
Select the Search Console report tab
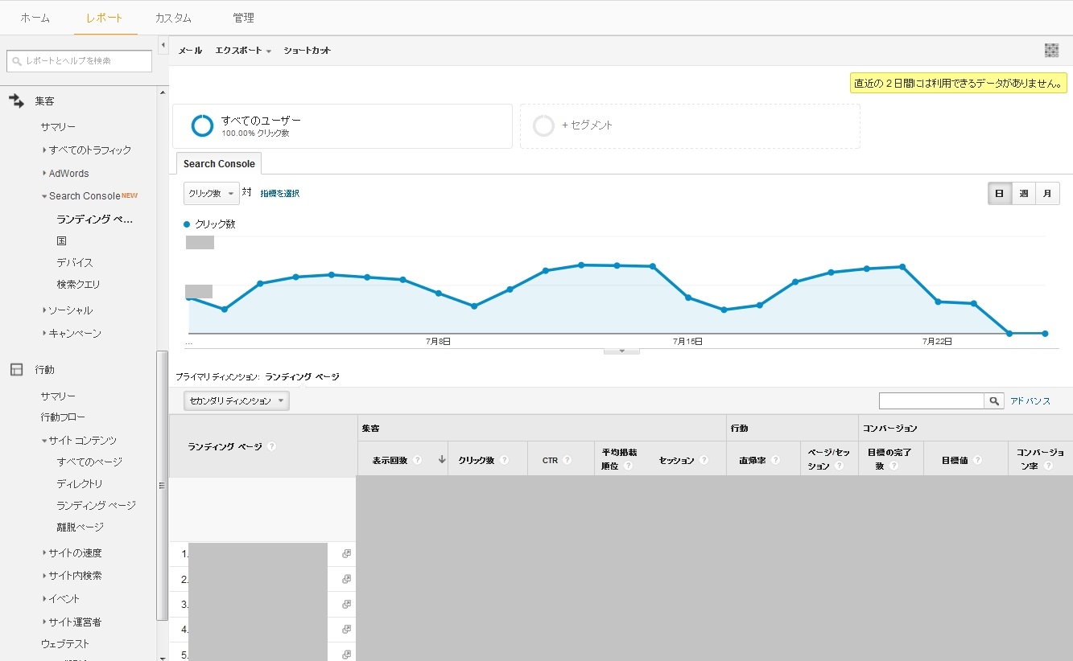click(x=219, y=163)
